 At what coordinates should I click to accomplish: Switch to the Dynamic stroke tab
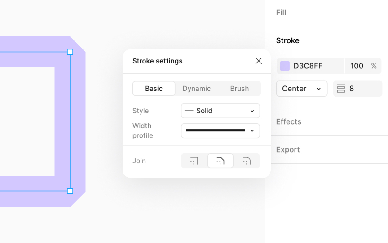[x=196, y=89]
